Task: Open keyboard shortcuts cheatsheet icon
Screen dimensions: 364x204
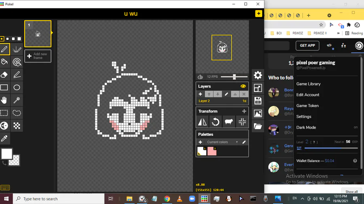Action: 5,187
